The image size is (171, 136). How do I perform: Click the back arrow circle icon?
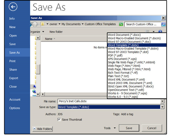coord(13,7)
